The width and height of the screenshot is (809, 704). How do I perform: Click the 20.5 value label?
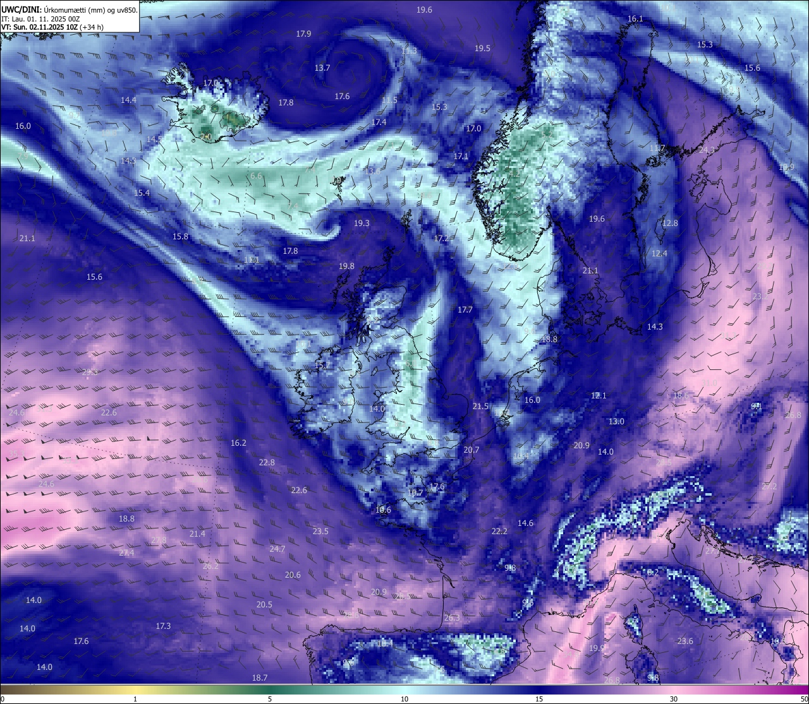click(264, 605)
